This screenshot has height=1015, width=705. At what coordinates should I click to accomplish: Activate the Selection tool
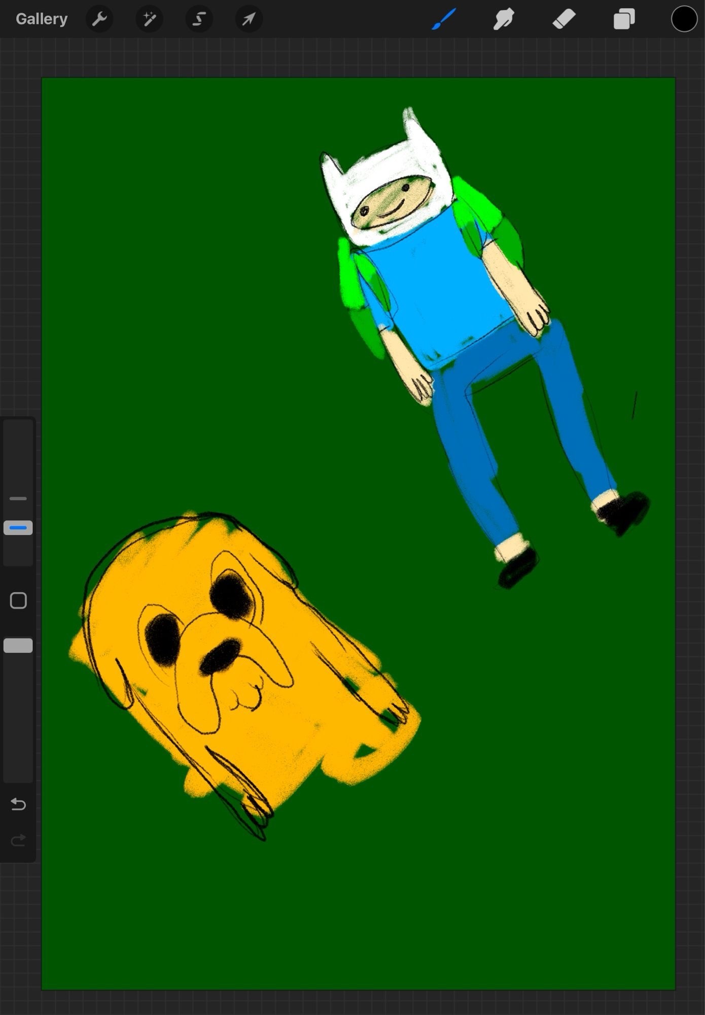[x=199, y=19]
